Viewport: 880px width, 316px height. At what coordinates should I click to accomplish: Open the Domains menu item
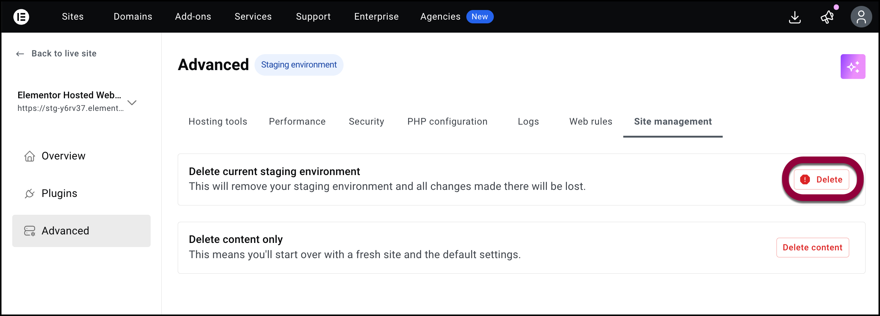(133, 17)
